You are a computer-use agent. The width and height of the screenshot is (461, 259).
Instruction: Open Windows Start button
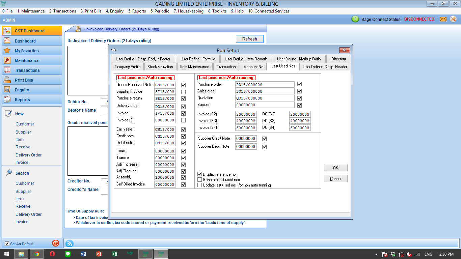[x=6, y=254]
